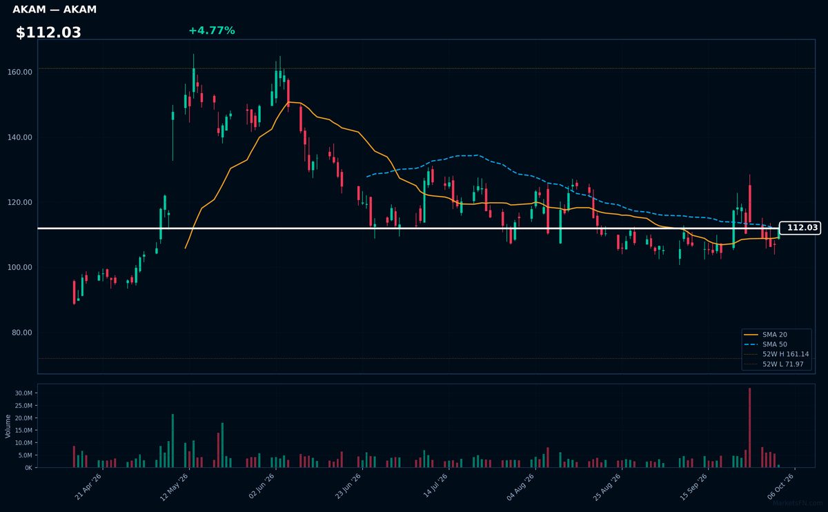Screen dimensions: 828x512
Task: Click the orange SMA 20 line peak
Action: coord(289,102)
